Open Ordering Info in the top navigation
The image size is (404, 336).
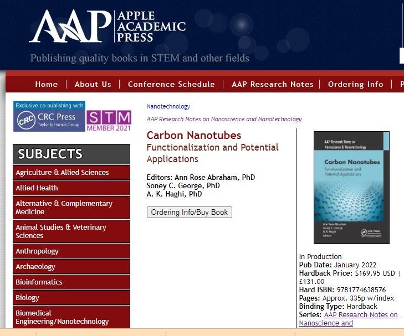point(356,84)
